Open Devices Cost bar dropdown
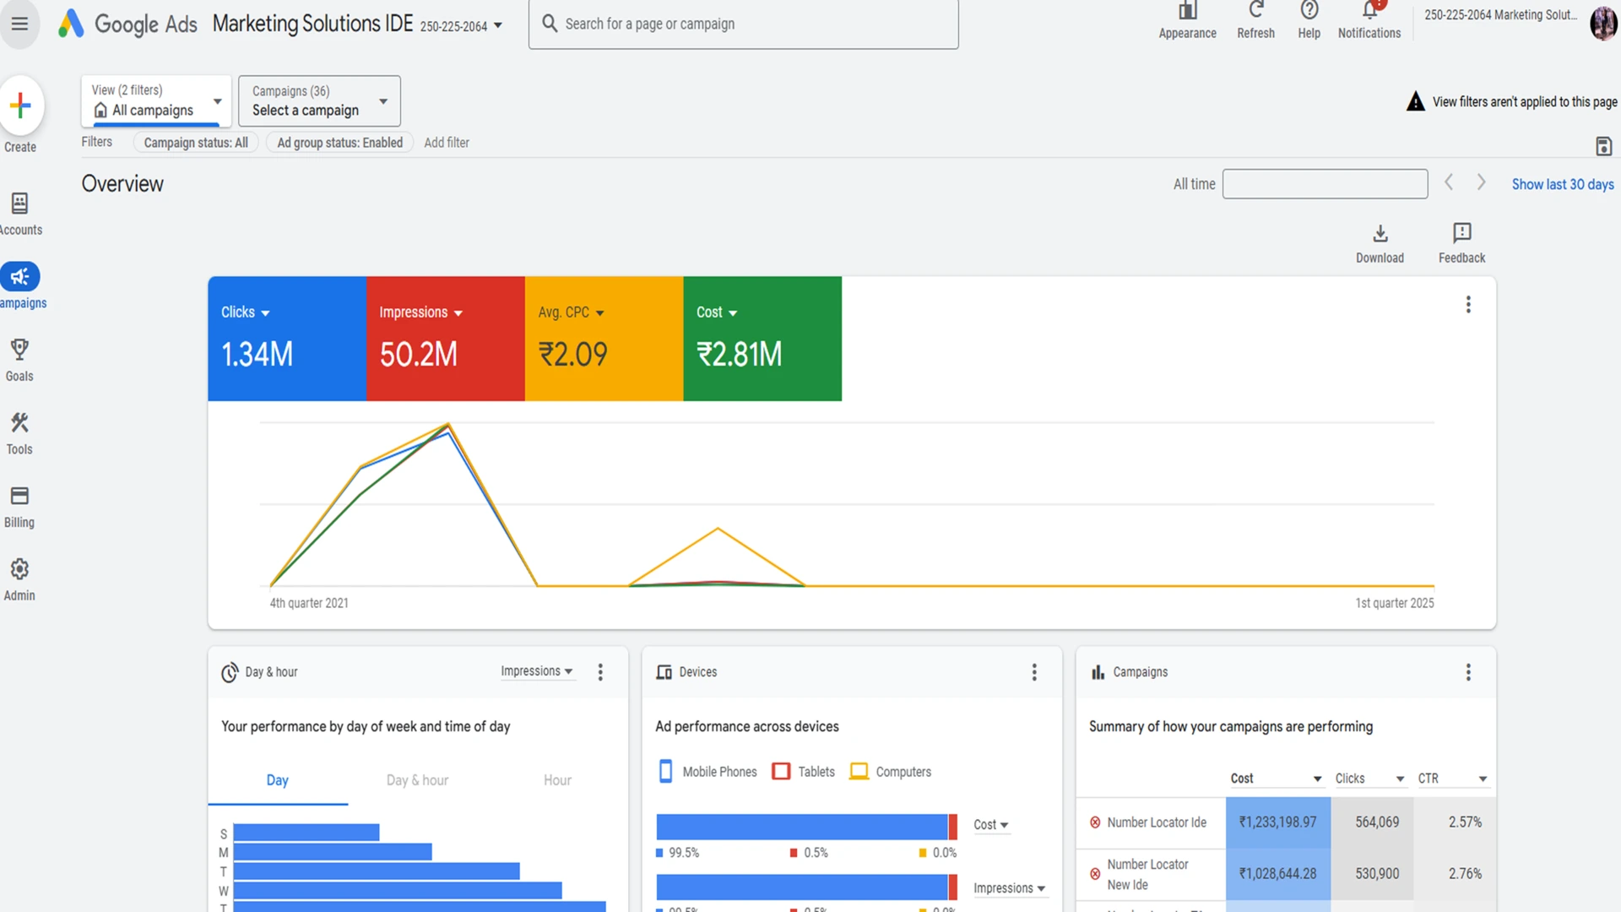The image size is (1621, 912). [x=990, y=825]
